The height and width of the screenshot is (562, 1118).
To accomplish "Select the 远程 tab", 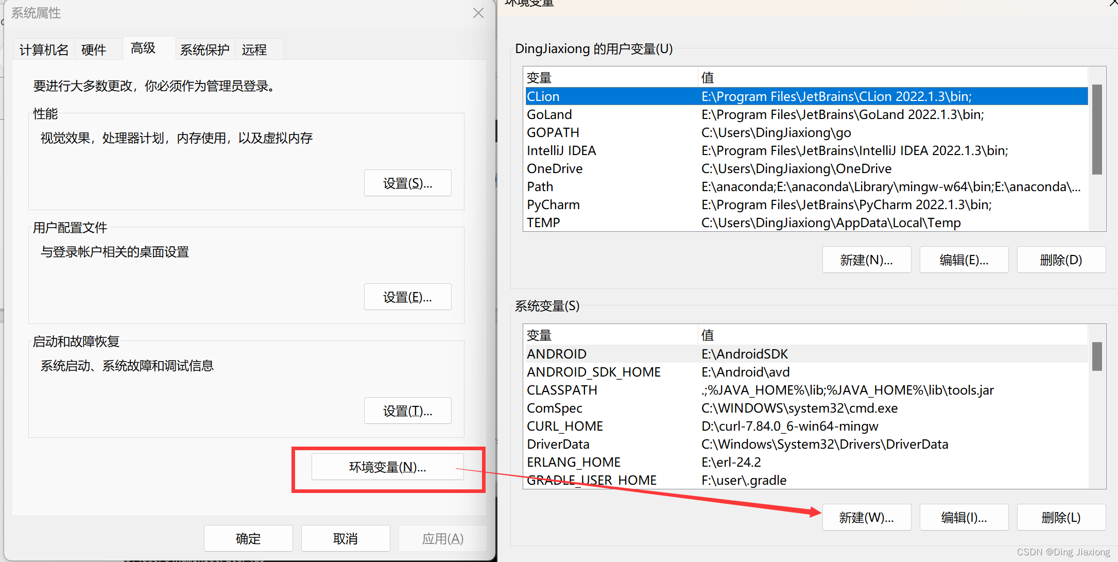I will pyautogui.click(x=254, y=50).
